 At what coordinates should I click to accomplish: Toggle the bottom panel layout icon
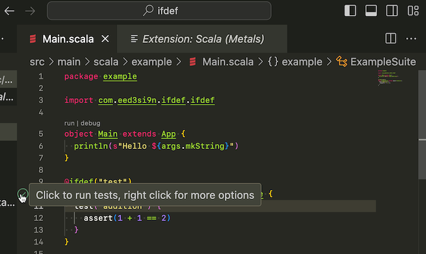click(371, 11)
